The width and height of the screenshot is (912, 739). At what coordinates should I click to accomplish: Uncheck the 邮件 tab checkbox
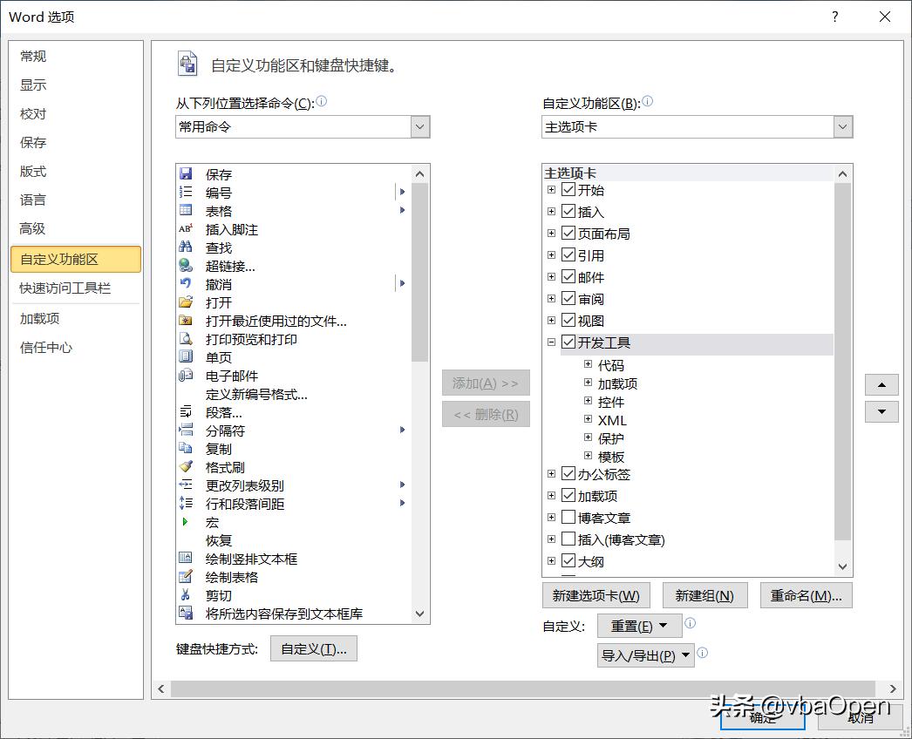point(567,277)
